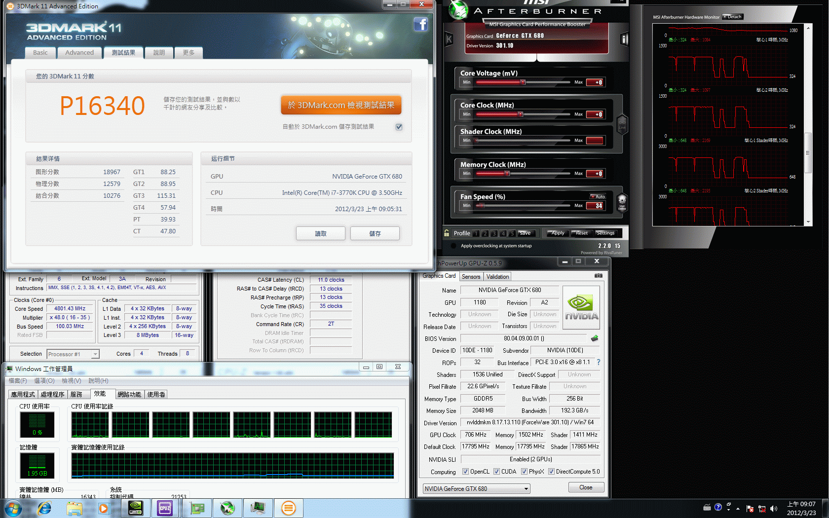Click Close button in GPU-Z
The image size is (829, 518).
pos(586,487)
